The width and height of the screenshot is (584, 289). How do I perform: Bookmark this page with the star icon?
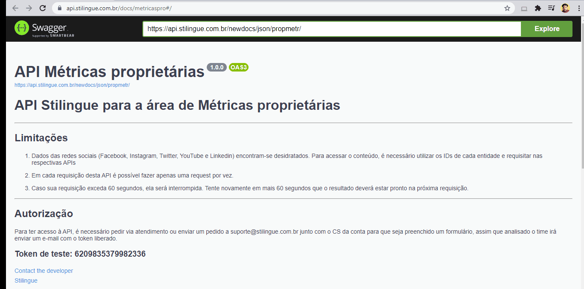(507, 8)
